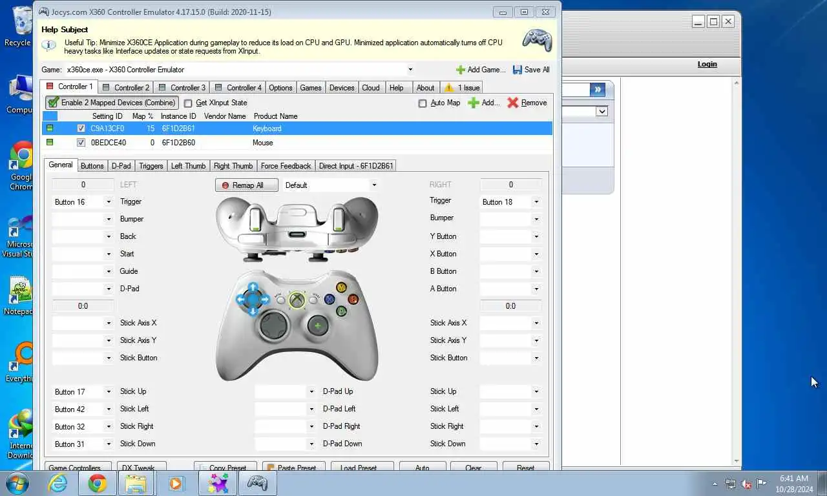Open left Stick Down Button 31 dropdown
The width and height of the screenshot is (827, 496).
pyautogui.click(x=109, y=444)
